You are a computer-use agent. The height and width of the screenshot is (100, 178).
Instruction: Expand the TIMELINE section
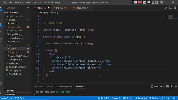click(x=18, y=94)
